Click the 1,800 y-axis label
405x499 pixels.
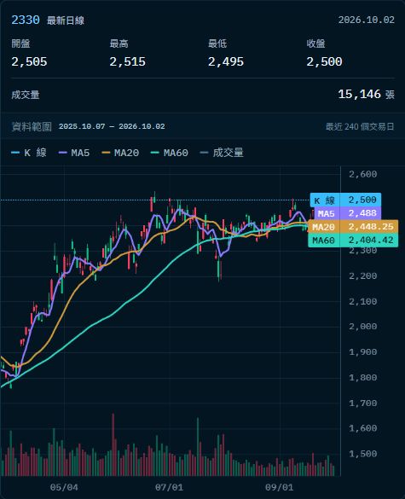(363, 378)
